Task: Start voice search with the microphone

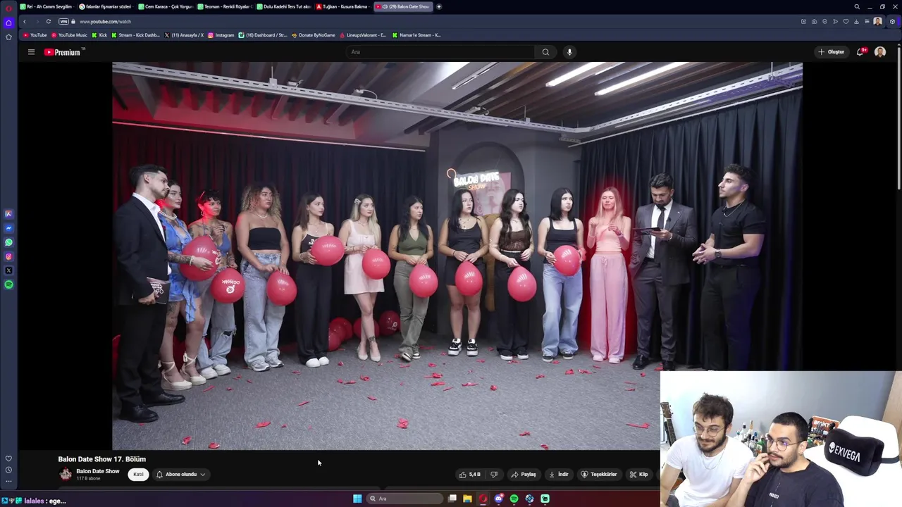Action: pos(569,52)
